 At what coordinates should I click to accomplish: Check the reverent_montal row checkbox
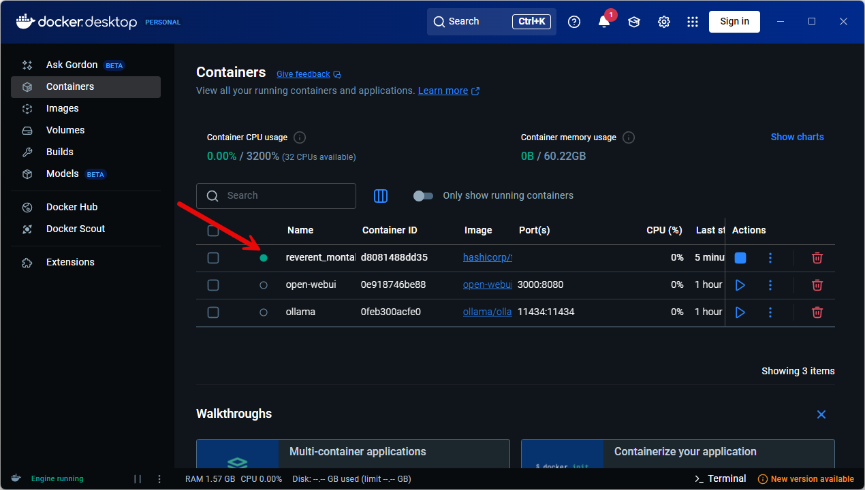[213, 258]
